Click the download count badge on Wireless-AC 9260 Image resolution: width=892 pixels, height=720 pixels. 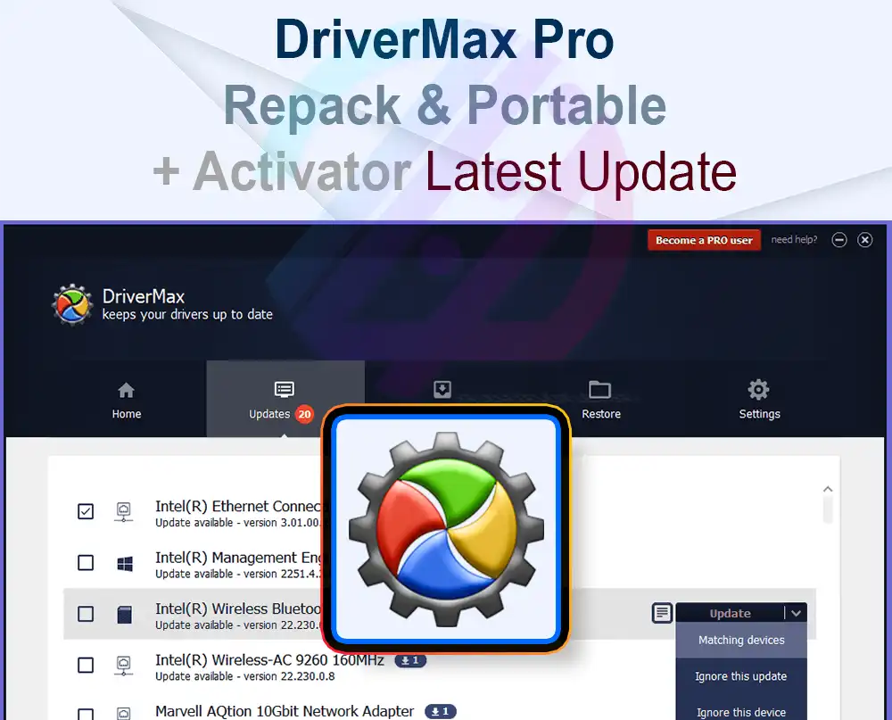tap(411, 660)
